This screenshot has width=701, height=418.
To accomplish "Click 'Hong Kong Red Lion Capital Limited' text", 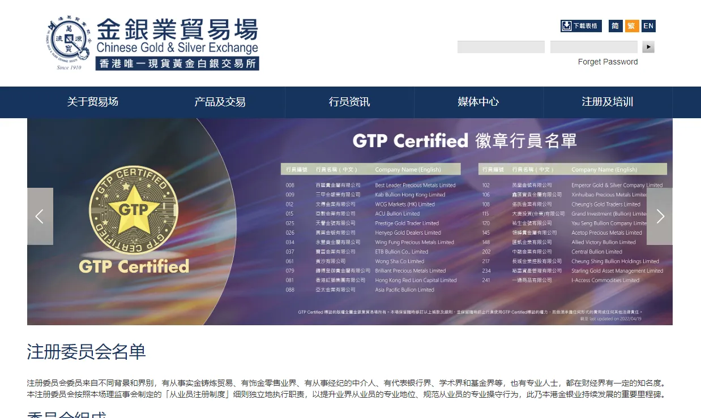I will (x=416, y=280).
